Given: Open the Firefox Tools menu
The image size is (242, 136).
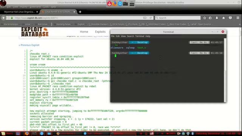Looking at the screenshot, I should (x=46, y=7).
